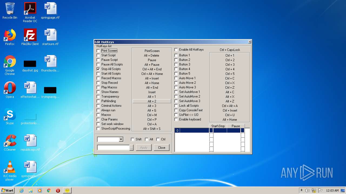Open Google Chrome desktop shortcut
346x194 pixels.
point(10,65)
